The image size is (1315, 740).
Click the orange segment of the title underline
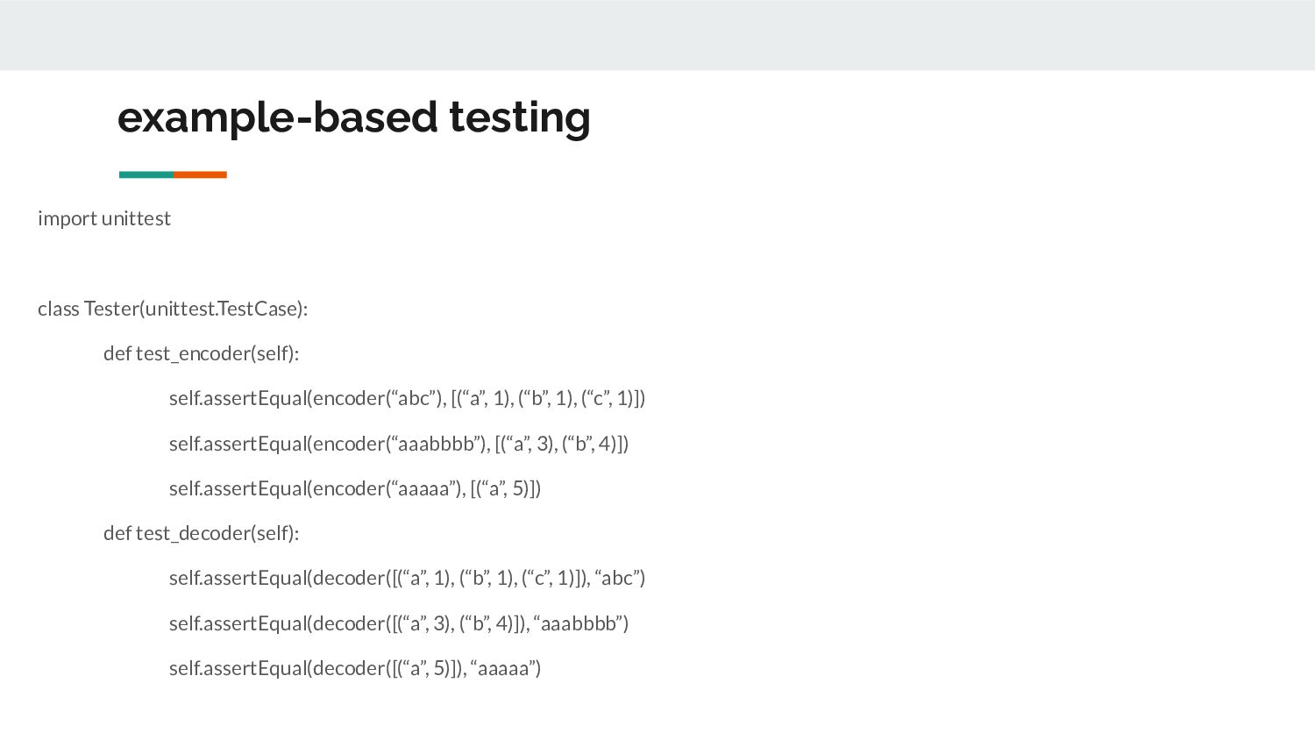[200, 174]
